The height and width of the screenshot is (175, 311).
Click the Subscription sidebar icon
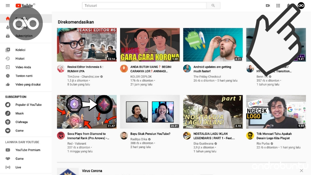point(8,36)
